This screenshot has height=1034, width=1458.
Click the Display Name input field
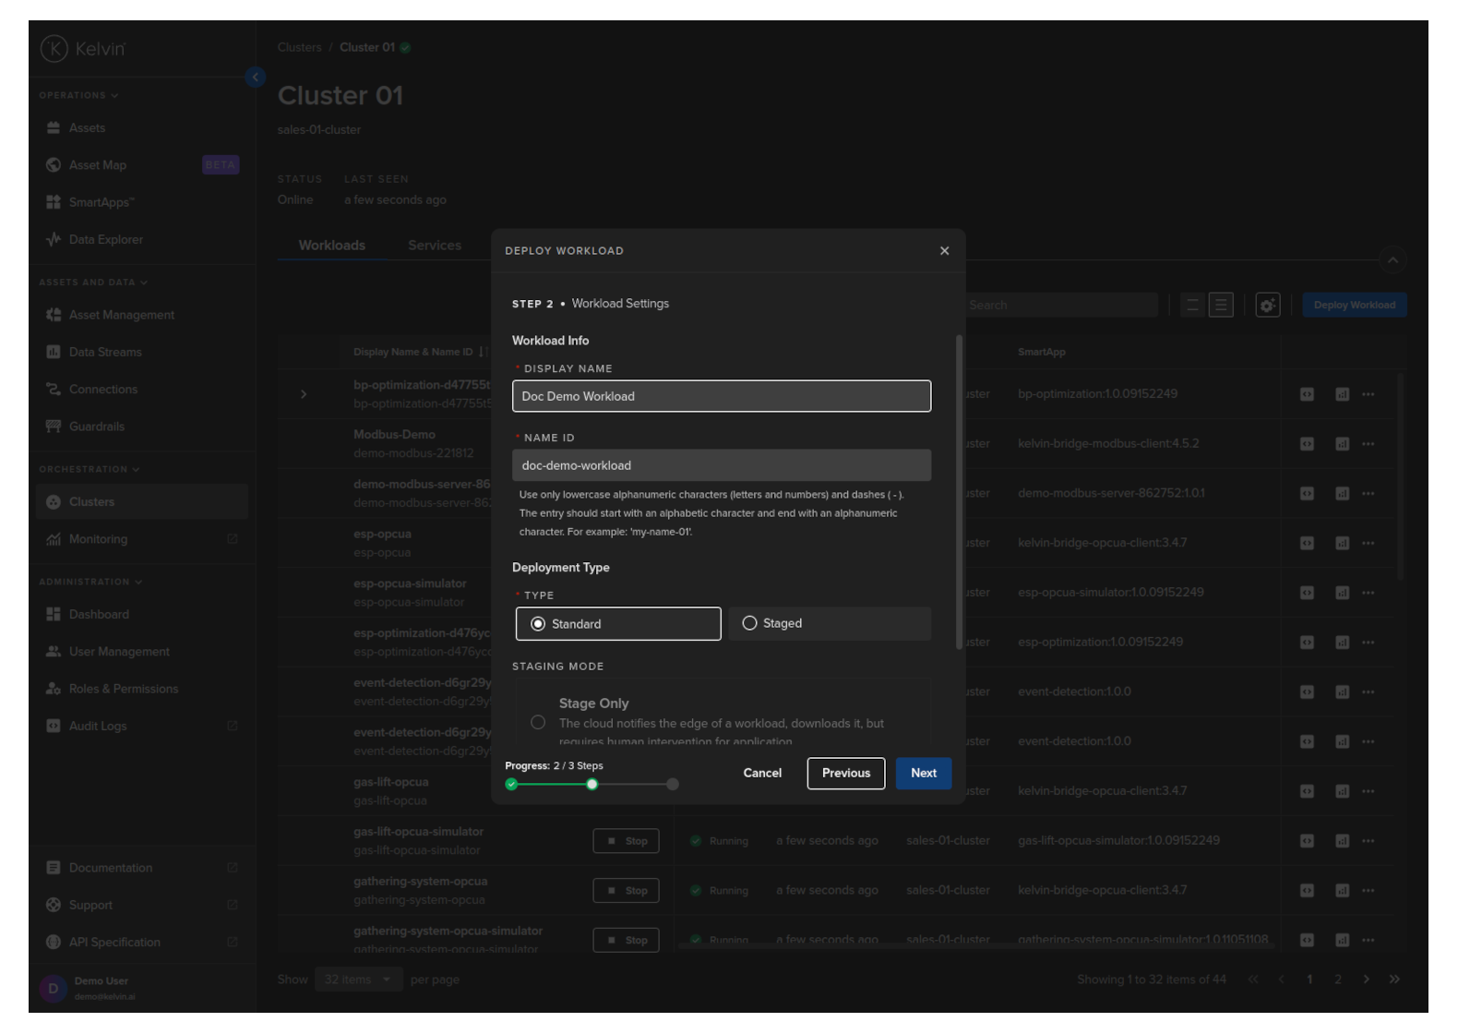[721, 397]
